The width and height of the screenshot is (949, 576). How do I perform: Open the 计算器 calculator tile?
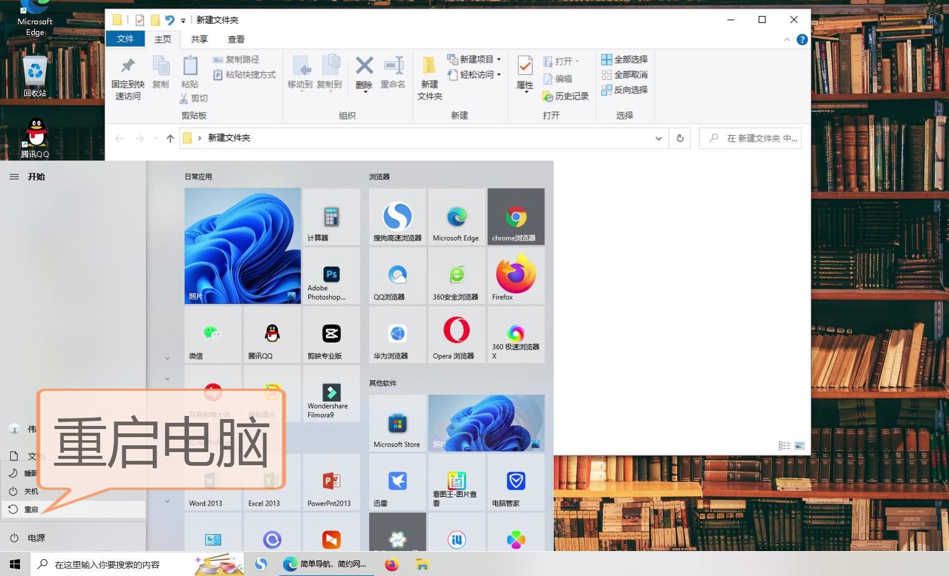(x=331, y=217)
